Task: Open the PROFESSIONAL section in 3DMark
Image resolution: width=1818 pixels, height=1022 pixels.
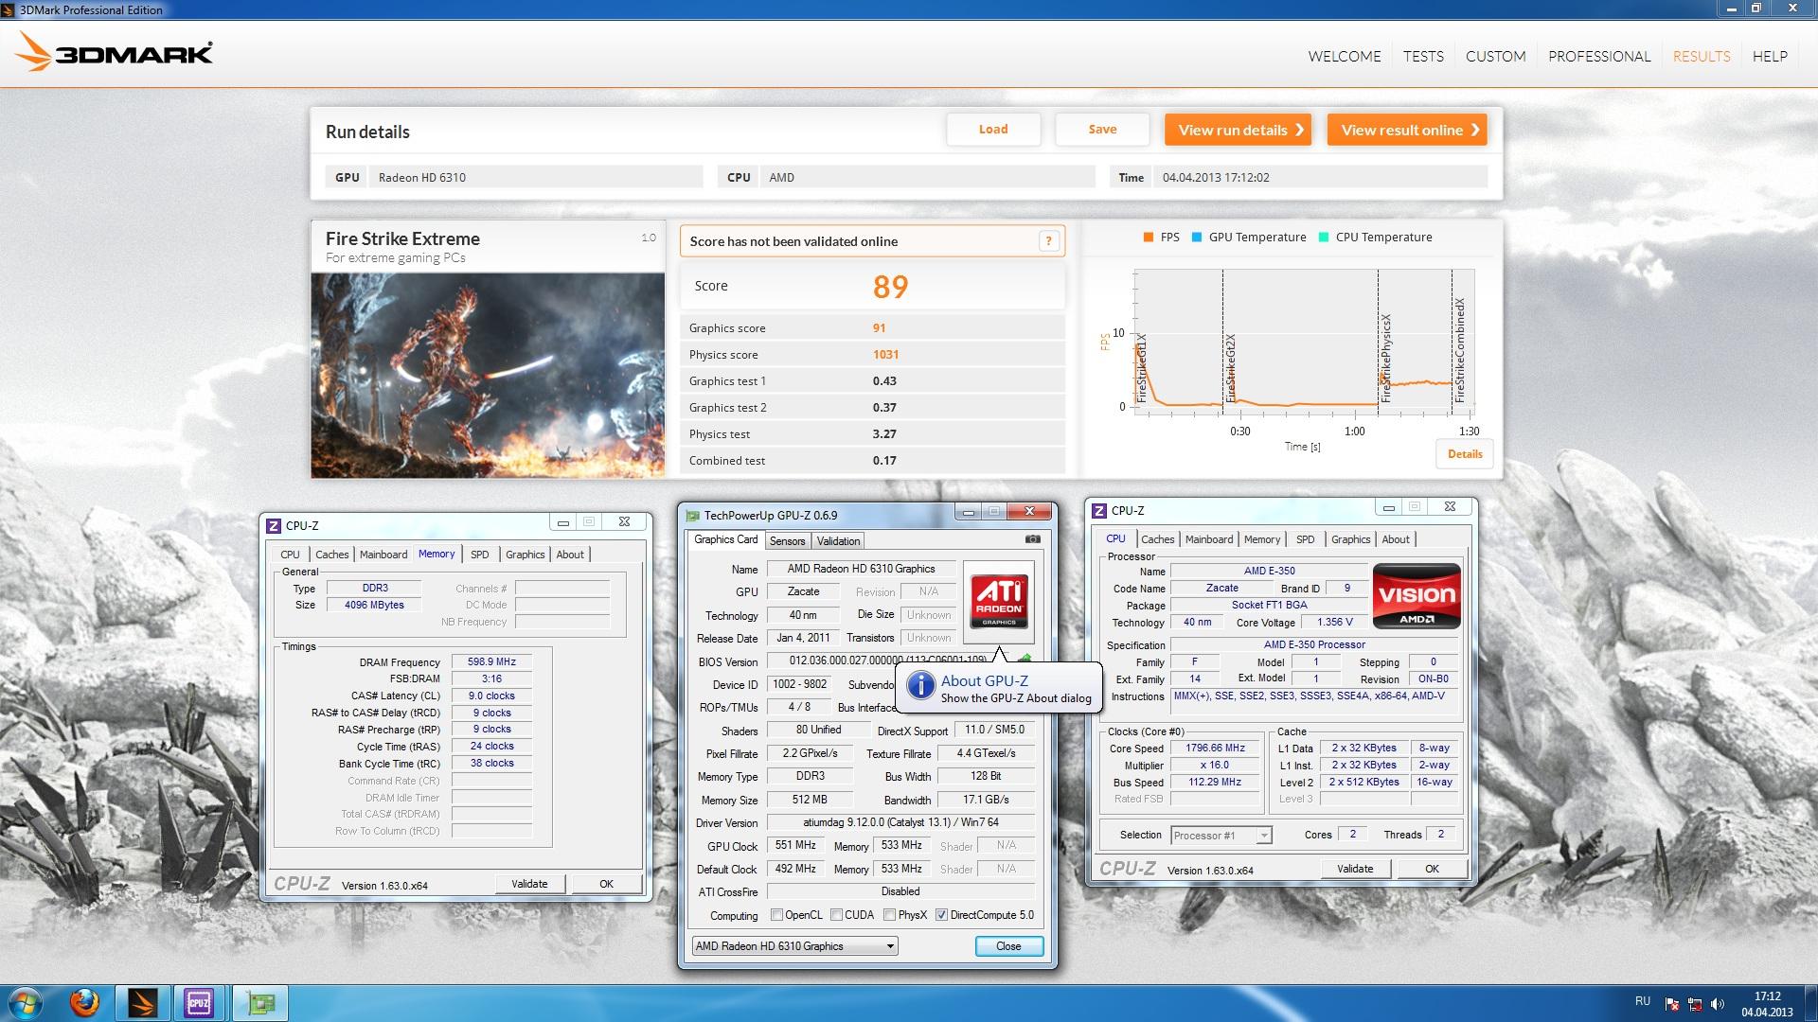Action: coord(1599,57)
